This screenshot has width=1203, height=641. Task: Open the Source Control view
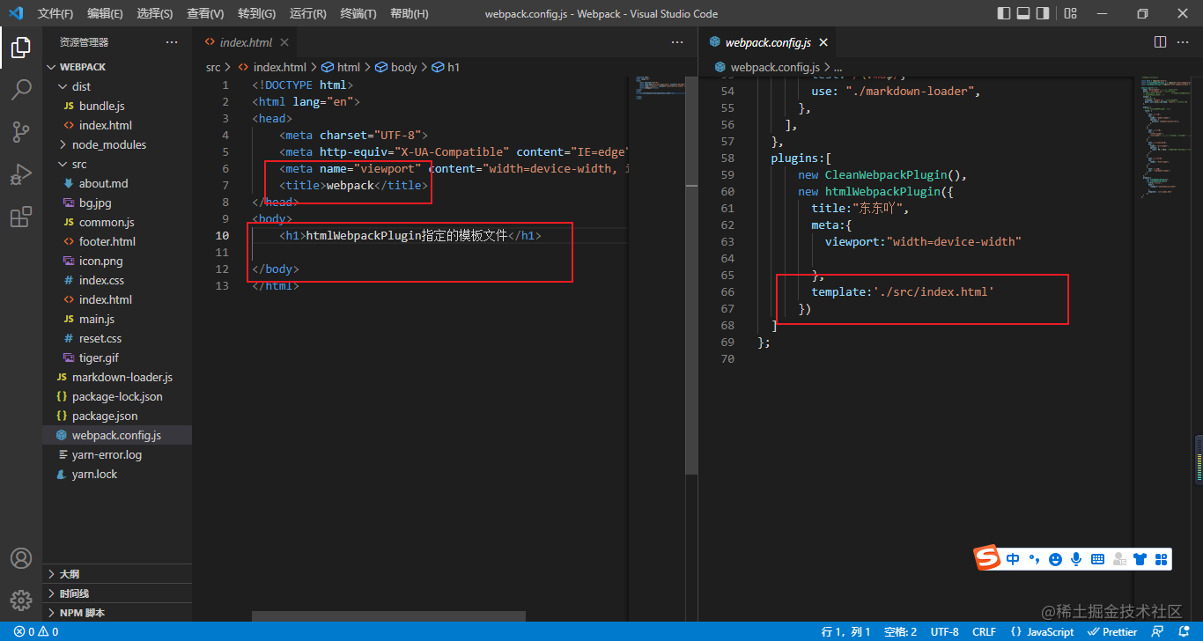point(21,132)
